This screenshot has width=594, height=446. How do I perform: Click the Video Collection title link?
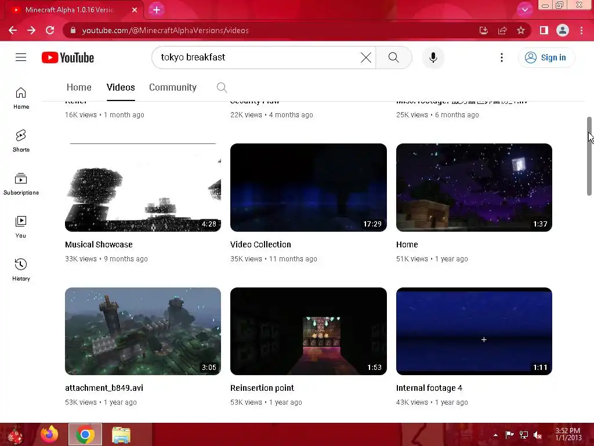(260, 244)
